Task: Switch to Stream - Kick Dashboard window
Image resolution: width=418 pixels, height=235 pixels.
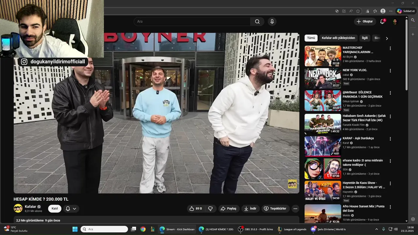Action: click(x=177, y=229)
